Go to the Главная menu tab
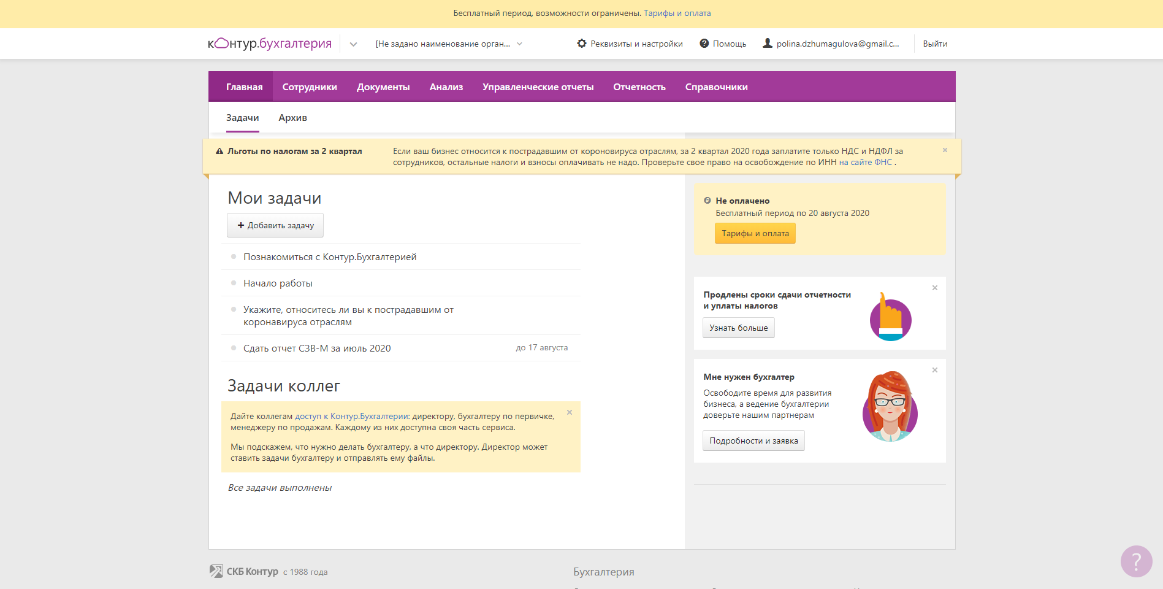 [x=244, y=87]
